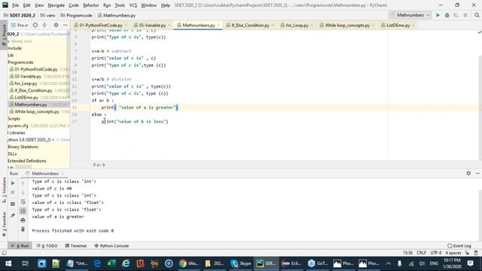The width and height of the screenshot is (482, 271).
Task: Click the CRLF line separator in status bar
Action: click(422, 253)
